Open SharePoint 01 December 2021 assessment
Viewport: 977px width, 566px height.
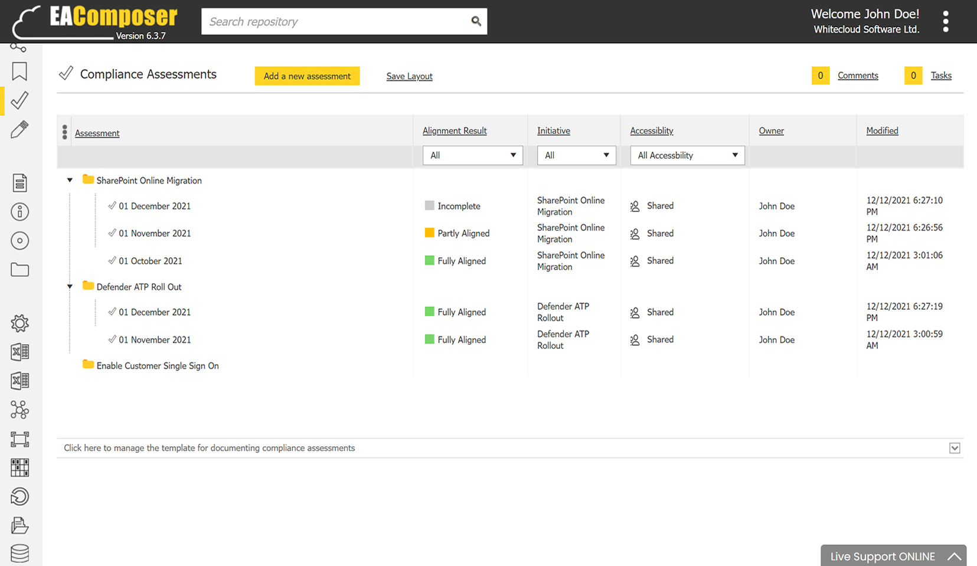155,206
